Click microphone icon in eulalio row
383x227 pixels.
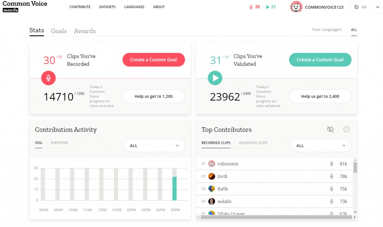pyautogui.click(x=332, y=201)
